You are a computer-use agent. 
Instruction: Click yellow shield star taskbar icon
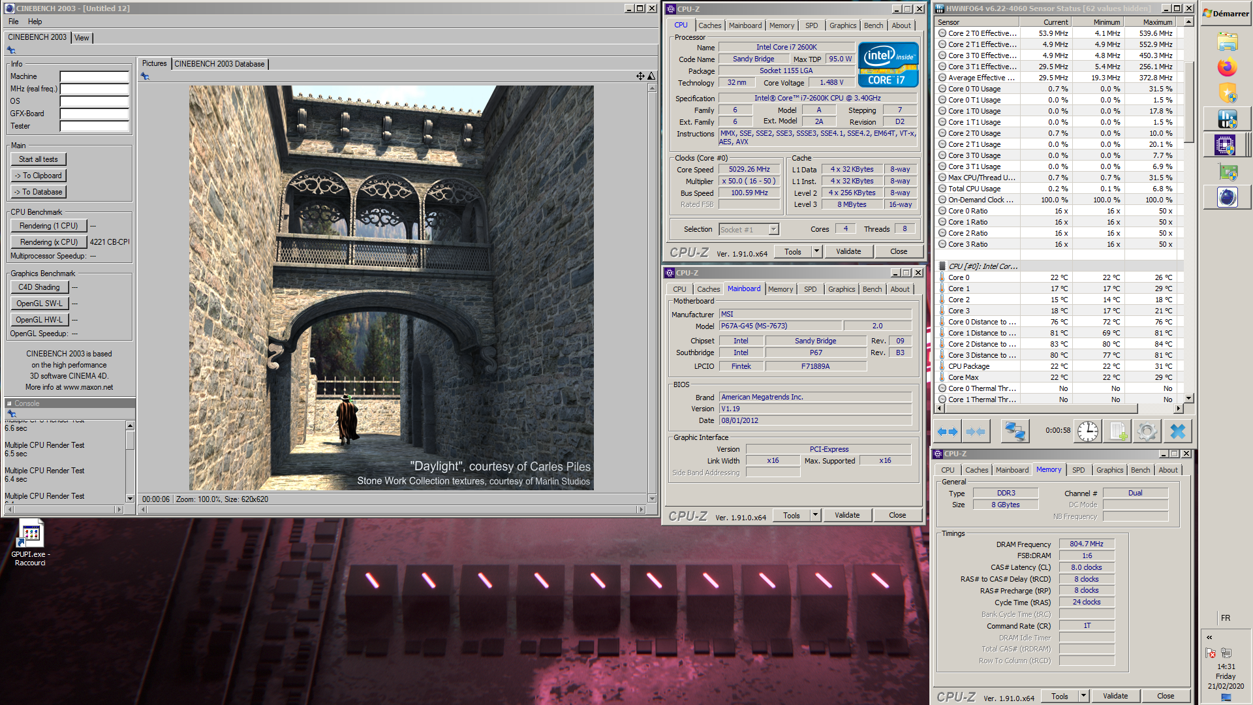(1227, 93)
